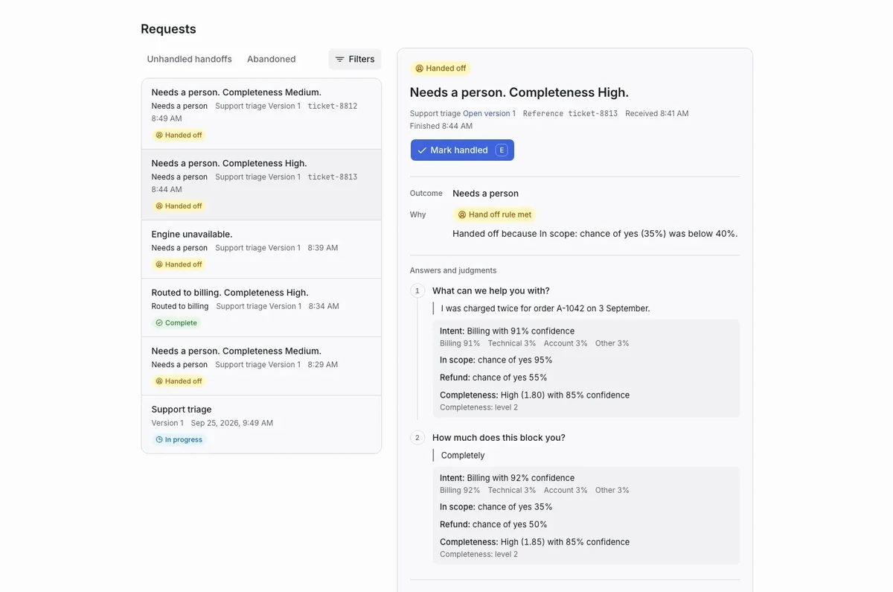Click step 1 number circle
The width and height of the screenshot is (893, 592).
coord(417,291)
